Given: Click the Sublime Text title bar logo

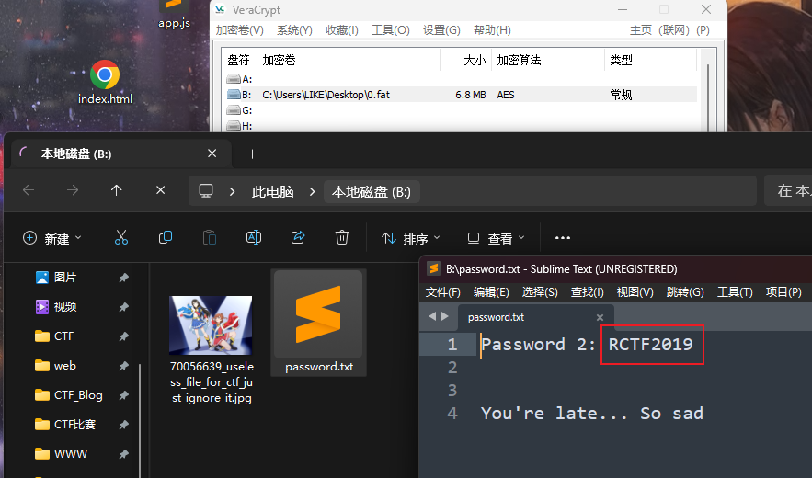Looking at the screenshot, I should [433, 268].
